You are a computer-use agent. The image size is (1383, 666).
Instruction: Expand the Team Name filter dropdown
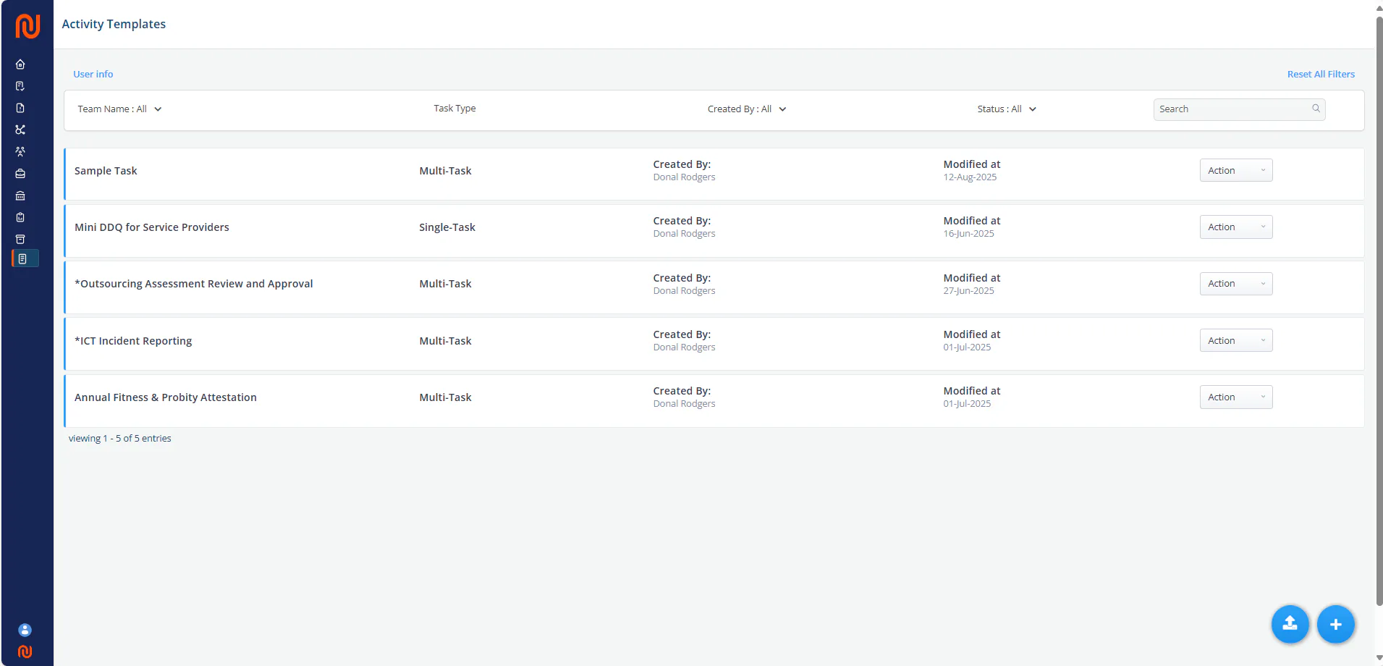click(119, 109)
